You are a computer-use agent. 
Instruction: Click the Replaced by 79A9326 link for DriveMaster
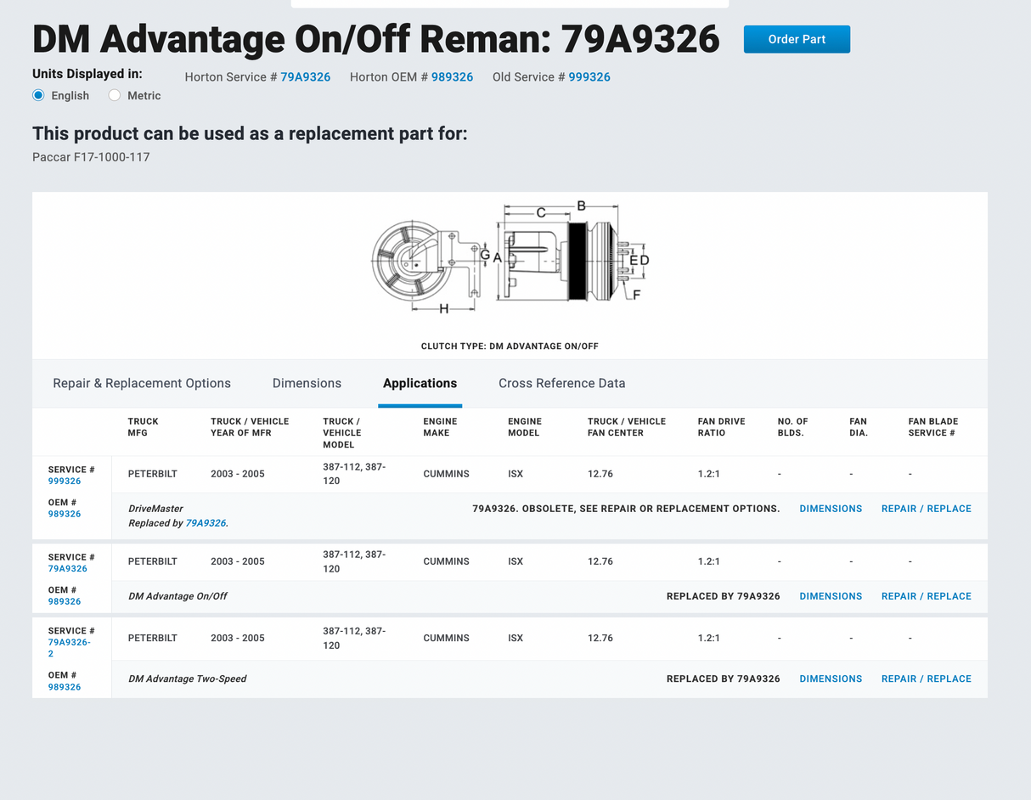tap(205, 523)
